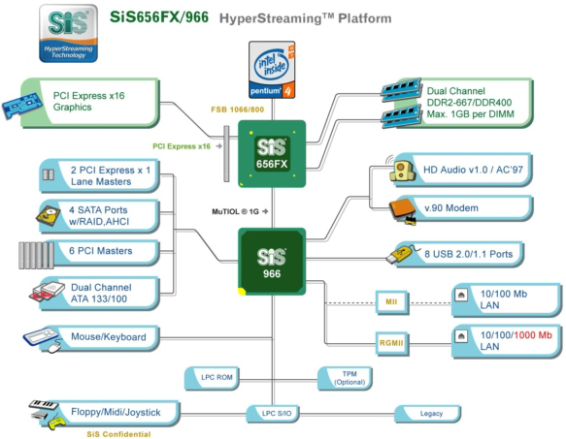Click the SiS 966 southbridge chip
The image size is (566, 439).
[272, 262]
